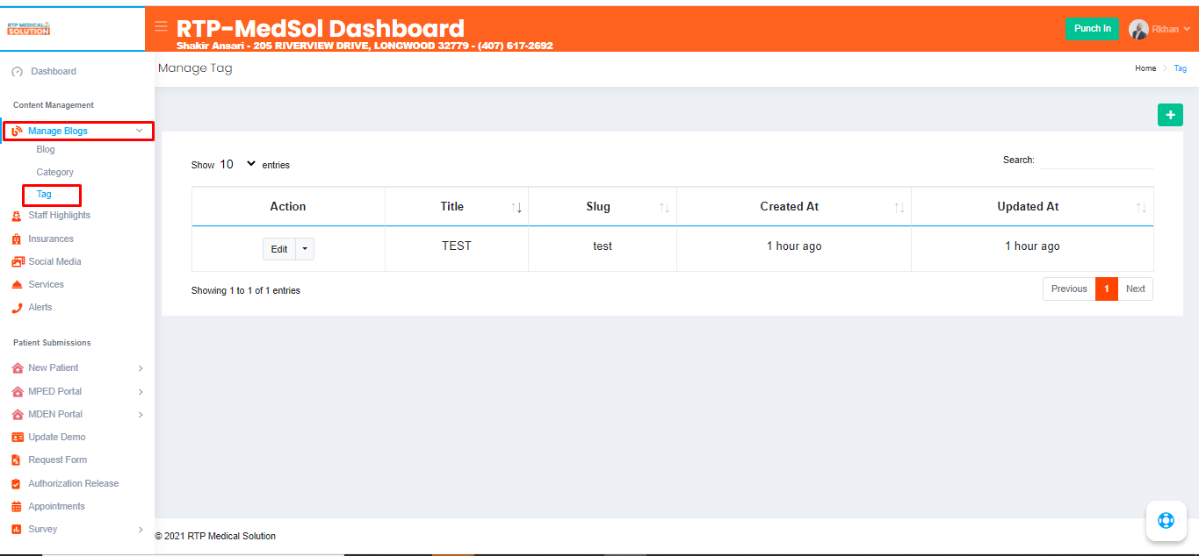Click the Survey chart icon

tap(17, 529)
